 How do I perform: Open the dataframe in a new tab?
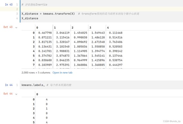pyautogui.click(x=62, y=73)
